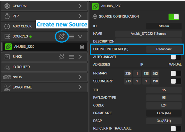185x132 pixels.
Task: Click the SOURCE CONFIGURATION heading
Action: point(119,17)
